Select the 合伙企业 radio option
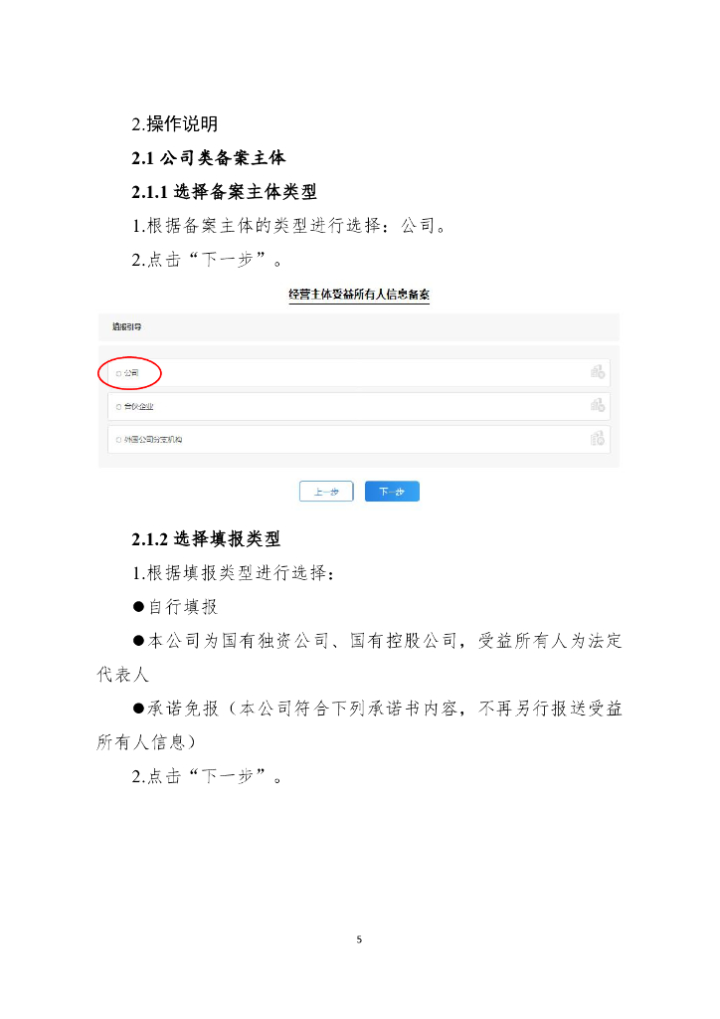The width and height of the screenshot is (720, 1019). click(x=118, y=407)
